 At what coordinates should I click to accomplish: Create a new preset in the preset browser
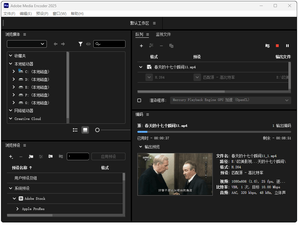tap(11, 156)
